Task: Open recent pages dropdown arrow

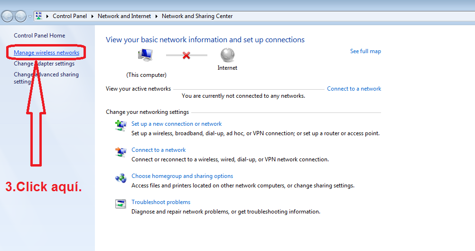Action: [30, 16]
